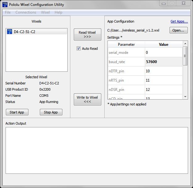
Task: Click the Read Wixel >>> button
Action: coord(87,34)
